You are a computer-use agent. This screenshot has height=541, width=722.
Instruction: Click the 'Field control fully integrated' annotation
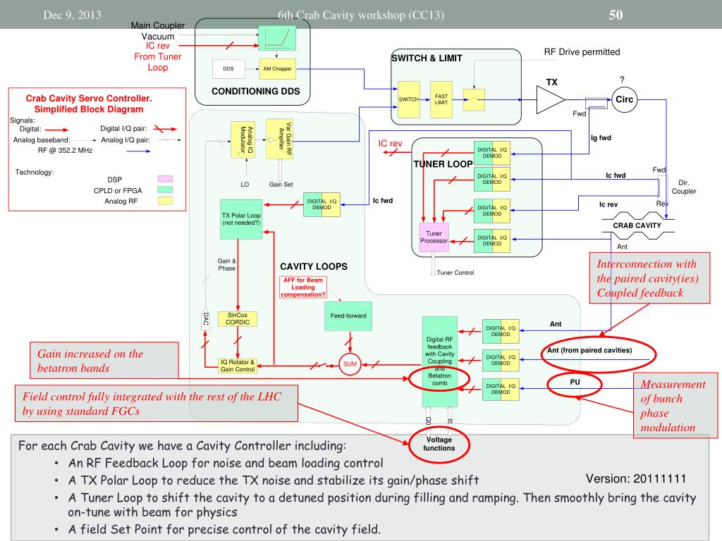tap(157, 404)
